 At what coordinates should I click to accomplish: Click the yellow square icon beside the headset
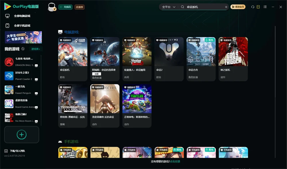(x=258, y=7)
